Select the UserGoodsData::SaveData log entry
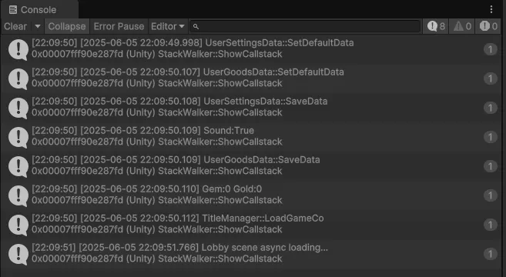This screenshot has height=277, width=506. pyautogui.click(x=251, y=166)
